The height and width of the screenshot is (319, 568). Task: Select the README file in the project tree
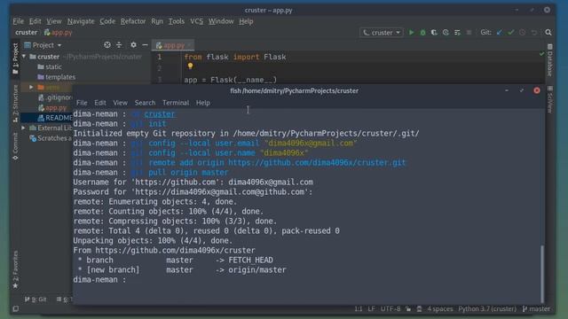pos(55,118)
